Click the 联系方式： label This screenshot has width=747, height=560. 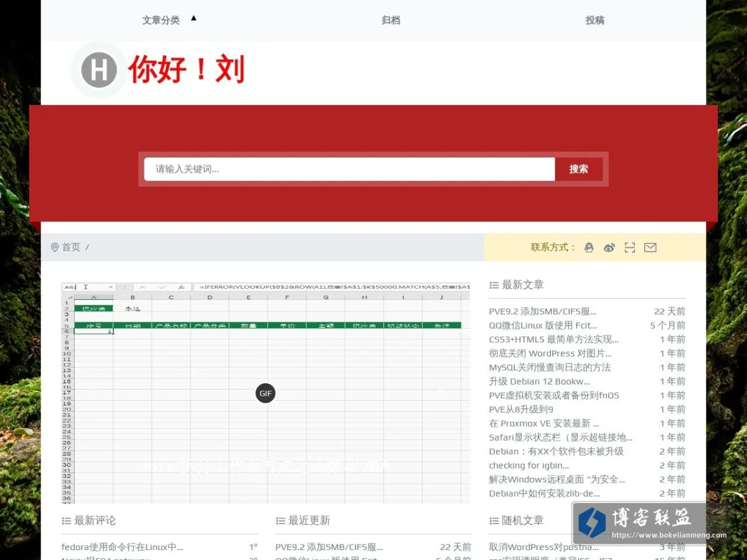(553, 248)
